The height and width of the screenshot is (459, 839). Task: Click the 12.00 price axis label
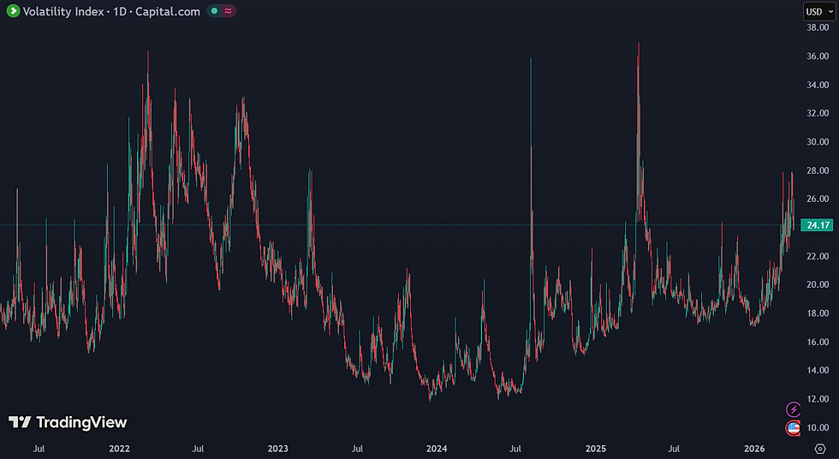(818, 398)
